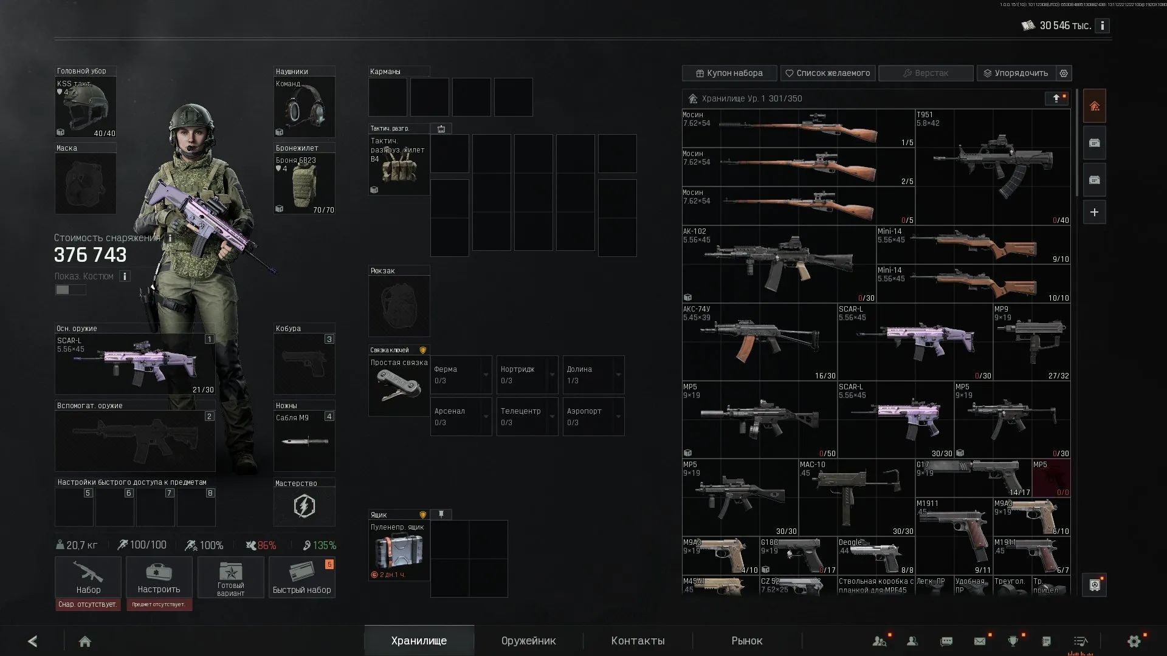Click the pin icon above secure case
Image resolution: width=1167 pixels, height=656 pixels.
click(x=441, y=514)
